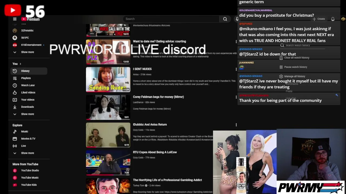This screenshot has width=346, height=194.
Task: Click the search magnifier button
Action: pos(225,19)
